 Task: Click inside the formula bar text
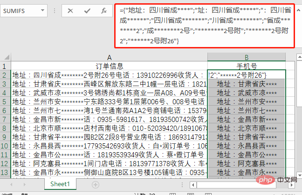pos(205,26)
